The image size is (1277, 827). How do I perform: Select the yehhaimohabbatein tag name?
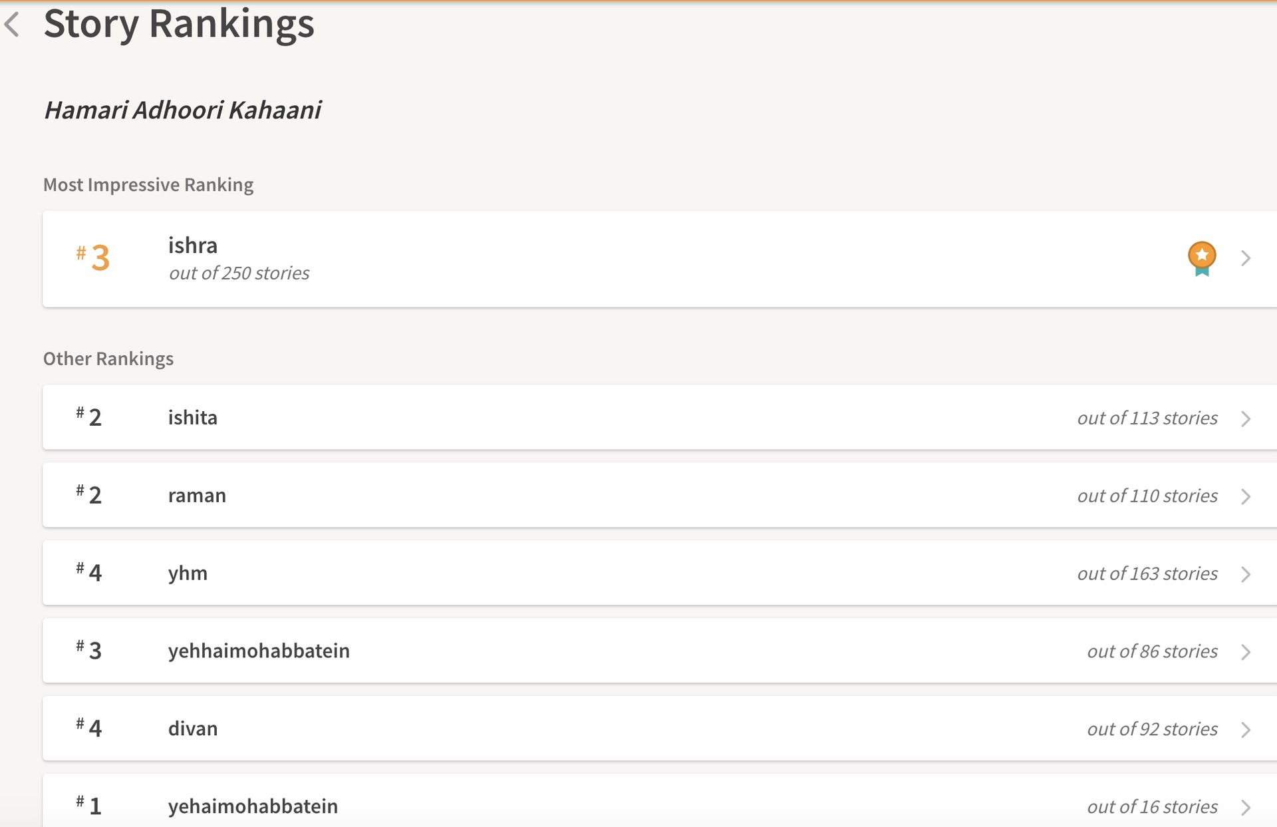coord(259,651)
